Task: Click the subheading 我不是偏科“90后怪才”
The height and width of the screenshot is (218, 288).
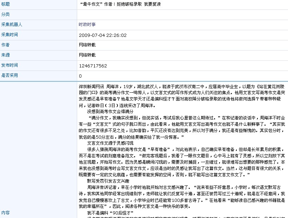Action: pos(110,213)
